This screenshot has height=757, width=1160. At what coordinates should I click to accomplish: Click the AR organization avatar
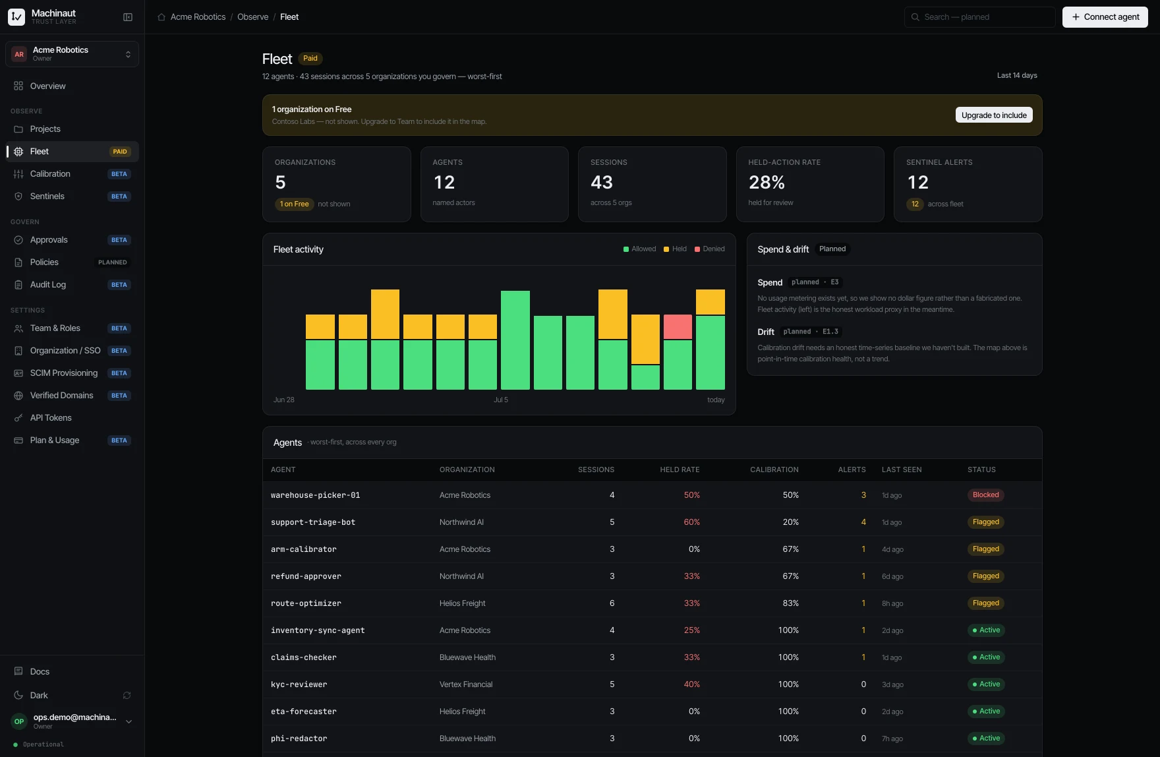click(x=19, y=54)
